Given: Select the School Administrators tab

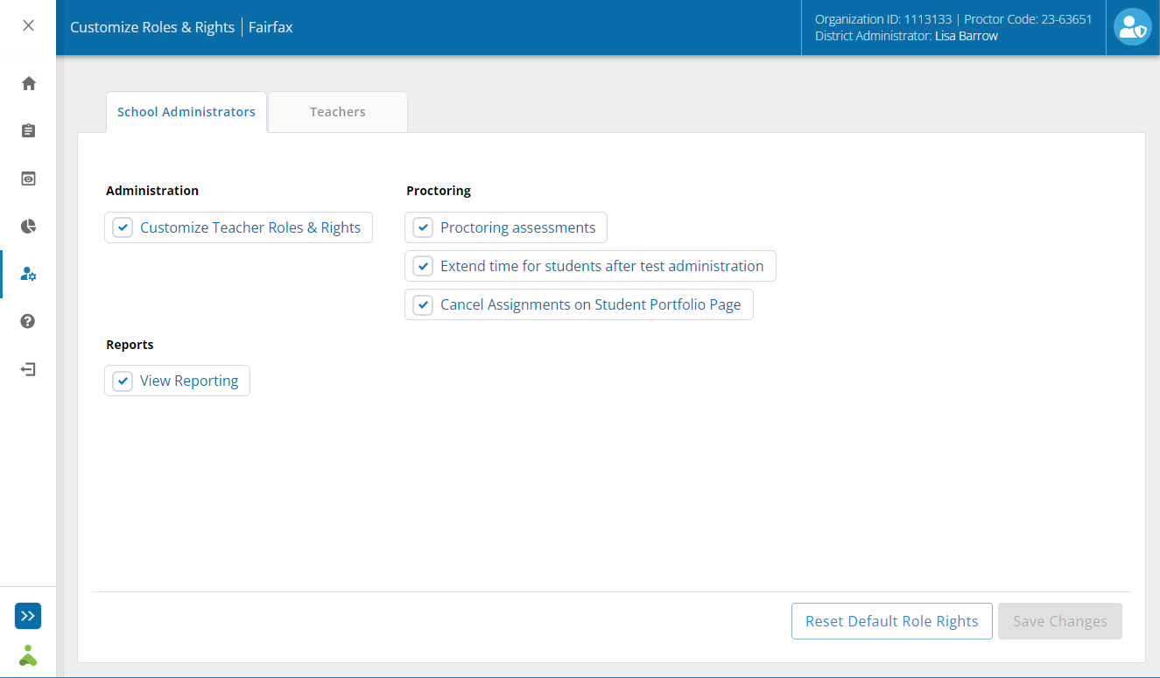Looking at the screenshot, I should pos(186,112).
